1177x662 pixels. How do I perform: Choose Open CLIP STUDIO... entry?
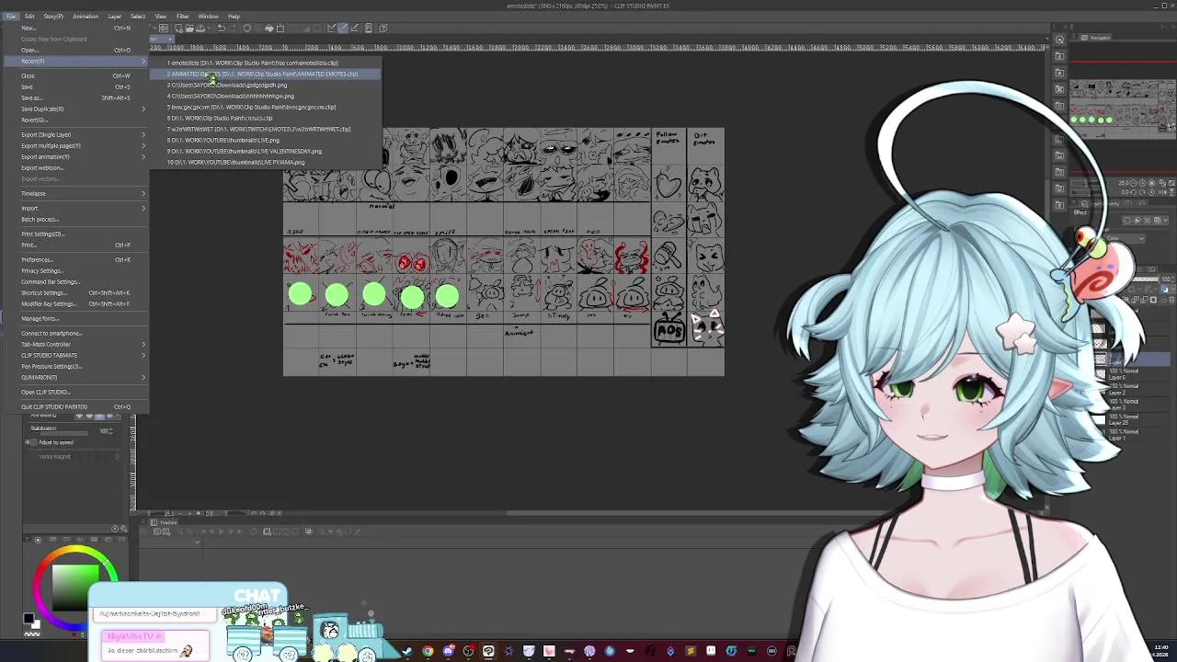point(76,392)
